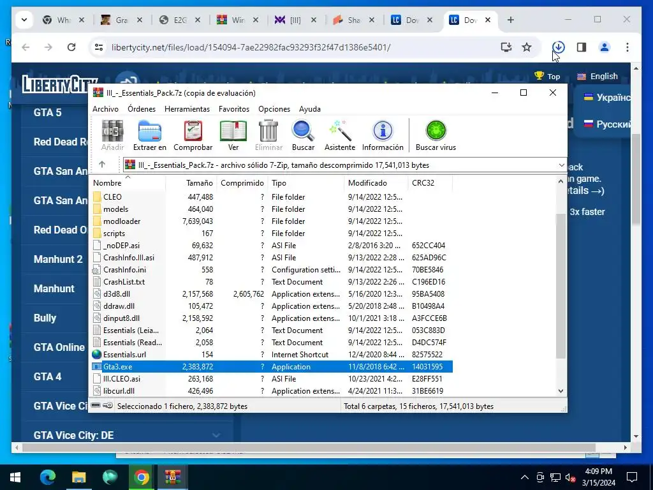Viewport: 653px width, 490px height.
Task: Show hidden tray icons chevron
Action: click(525, 477)
